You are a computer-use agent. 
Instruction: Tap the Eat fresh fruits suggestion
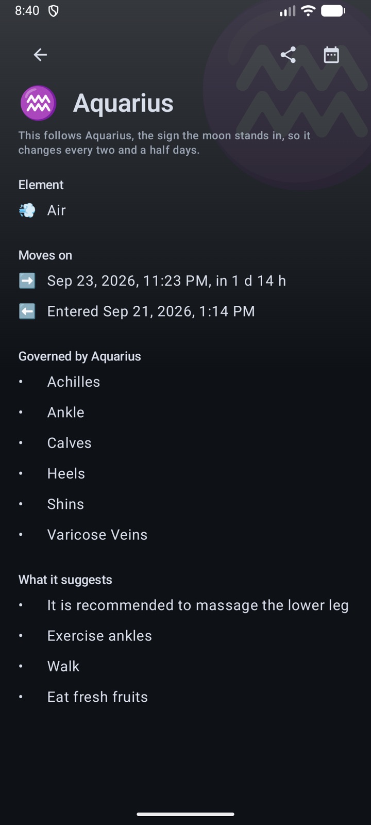tap(97, 697)
